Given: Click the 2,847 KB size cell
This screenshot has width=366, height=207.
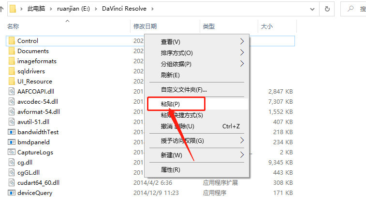Looking at the screenshot, I should click(x=280, y=91).
